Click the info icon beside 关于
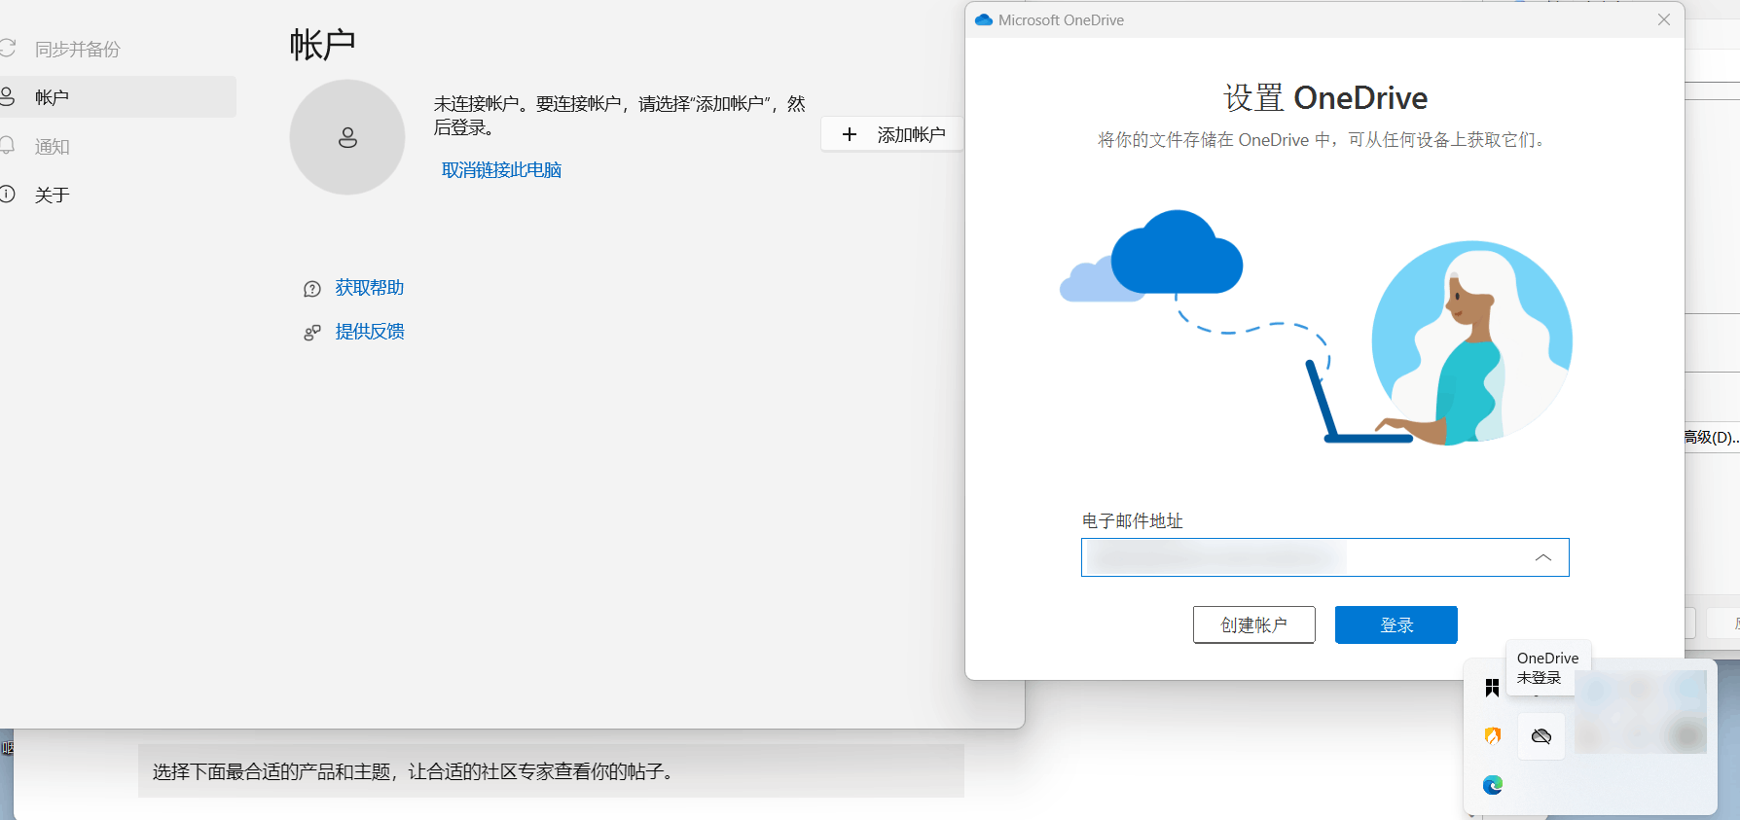 pyautogui.click(x=7, y=194)
